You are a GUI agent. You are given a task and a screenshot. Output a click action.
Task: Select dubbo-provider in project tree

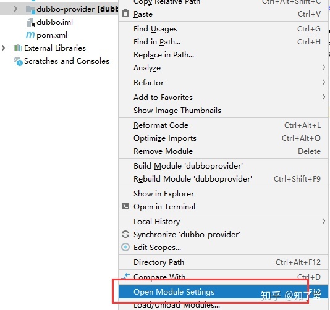coord(59,9)
